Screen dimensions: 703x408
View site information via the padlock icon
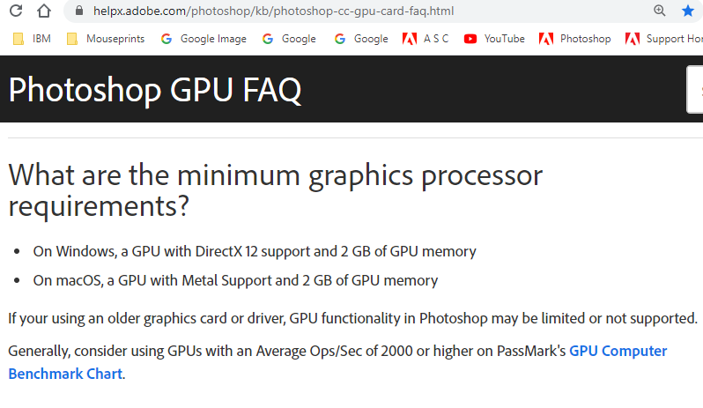(80, 11)
